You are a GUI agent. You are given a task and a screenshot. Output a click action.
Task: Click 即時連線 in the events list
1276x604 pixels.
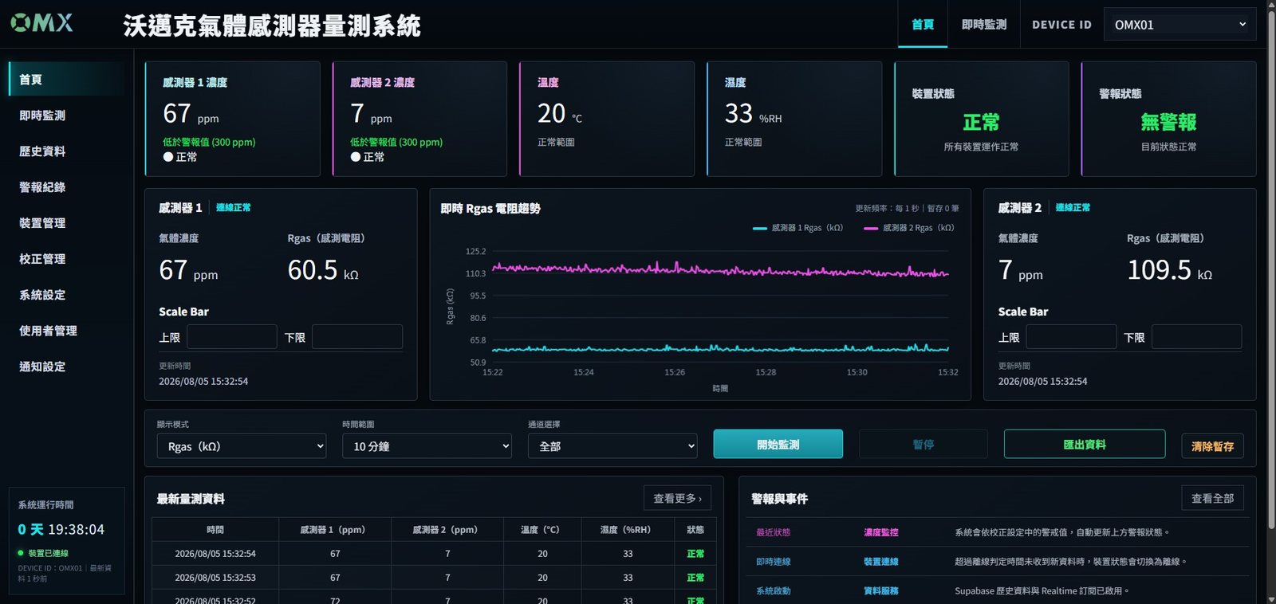click(x=774, y=562)
